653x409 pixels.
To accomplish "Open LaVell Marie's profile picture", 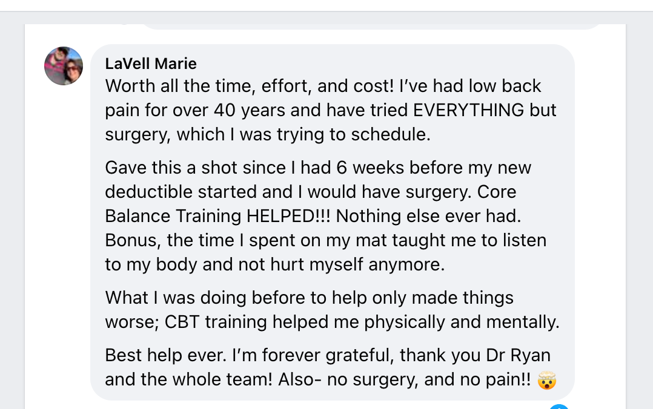I will click(64, 66).
